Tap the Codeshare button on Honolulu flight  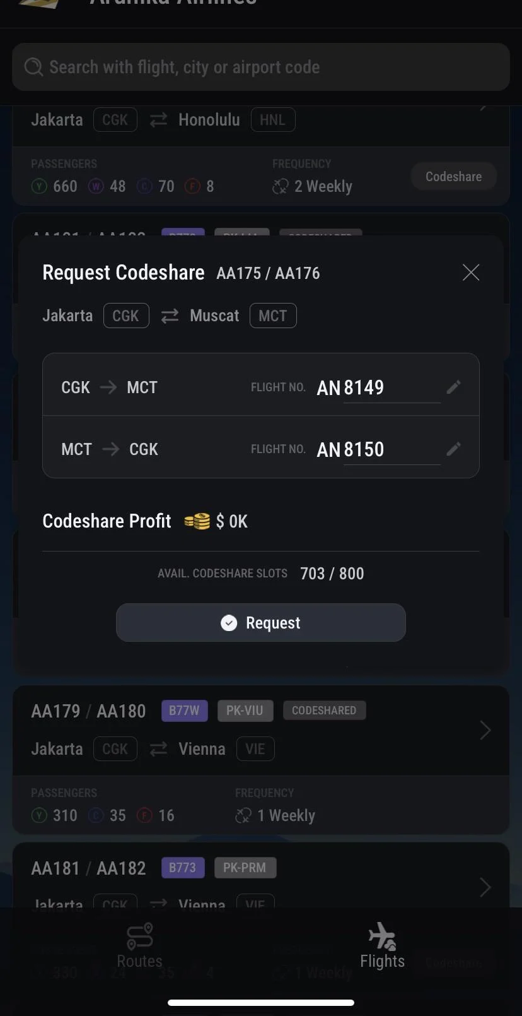pos(453,177)
